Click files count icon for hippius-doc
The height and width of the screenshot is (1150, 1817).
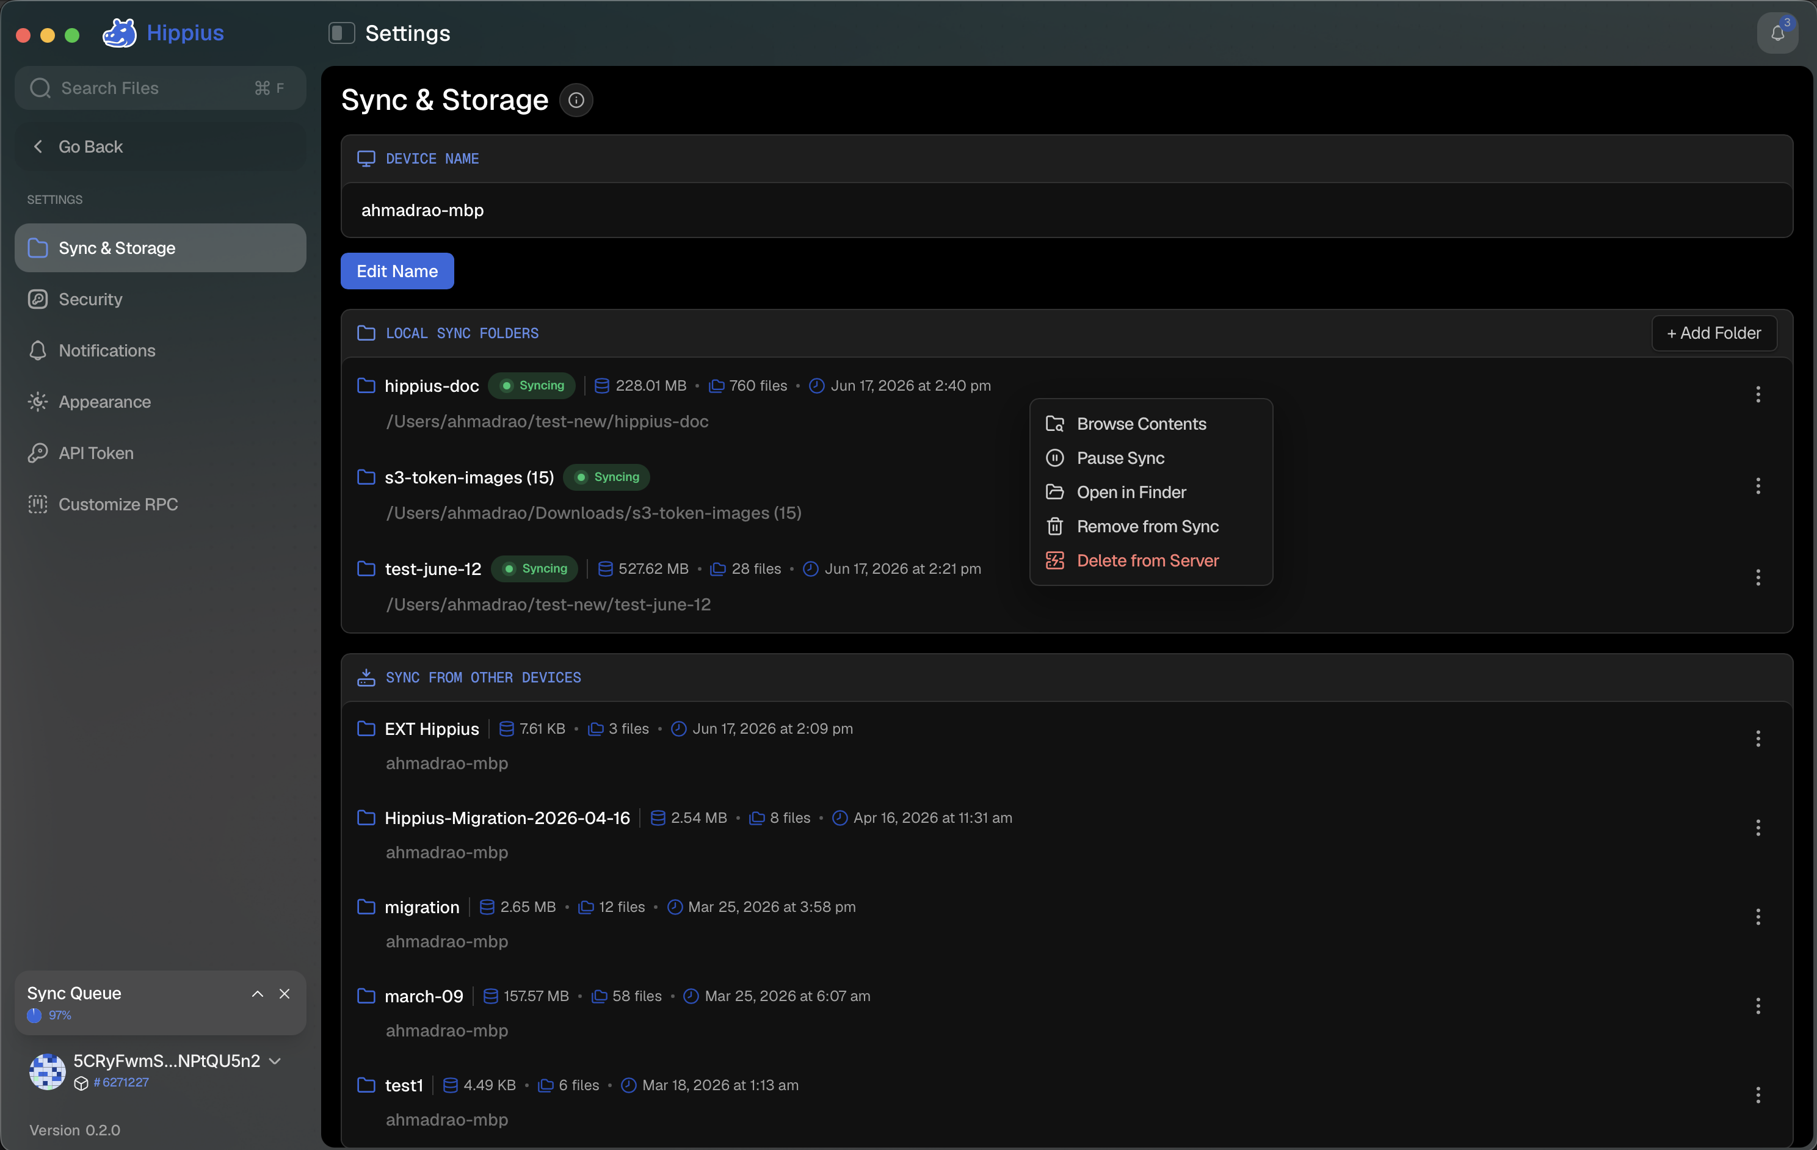(717, 386)
